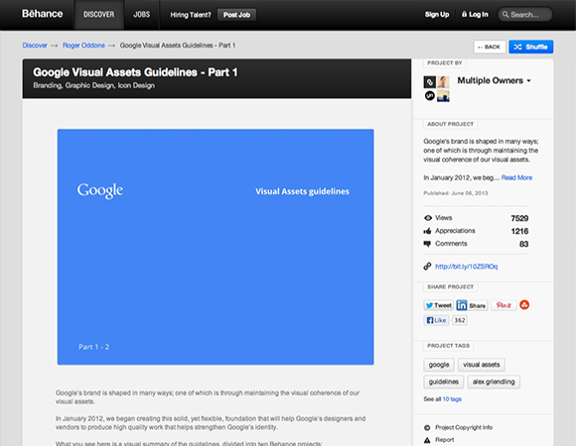Open the Discover tab
The width and height of the screenshot is (576, 446).
pos(99,15)
